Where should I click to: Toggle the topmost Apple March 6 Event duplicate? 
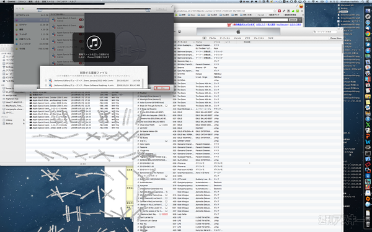pyautogui.click(x=81, y=20)
